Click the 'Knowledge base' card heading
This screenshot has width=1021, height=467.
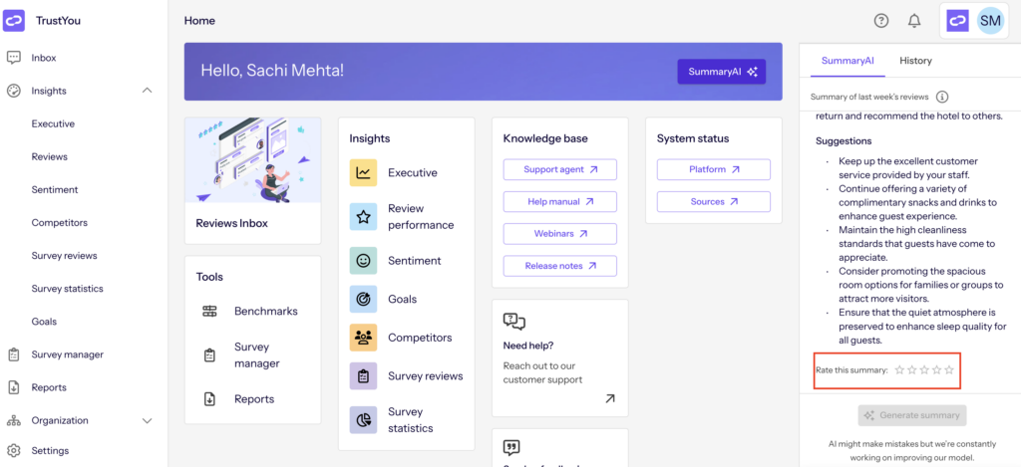(545, 138)
